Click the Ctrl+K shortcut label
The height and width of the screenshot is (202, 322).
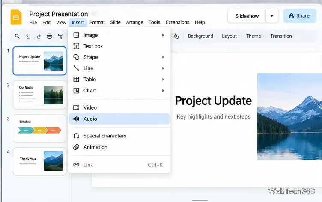pyautogui.click(x=155, y=165)
